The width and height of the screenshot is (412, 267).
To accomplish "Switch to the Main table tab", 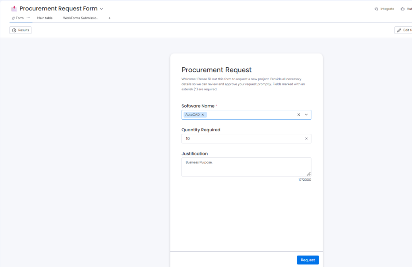I will pyautogui.click(x=45, y=18).
